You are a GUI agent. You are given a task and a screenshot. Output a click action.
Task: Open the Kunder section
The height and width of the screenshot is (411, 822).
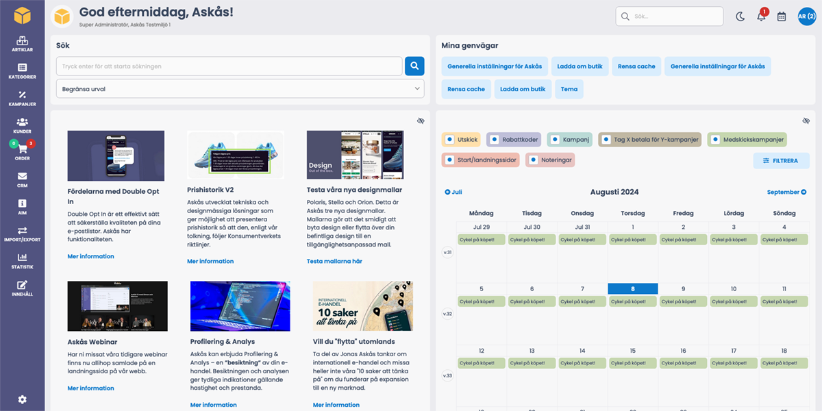pyautogui.click(x=22, y=125)
